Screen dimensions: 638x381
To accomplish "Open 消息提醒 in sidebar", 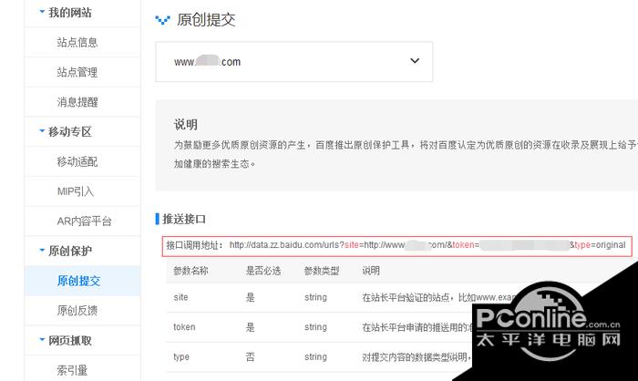I will tap(77, 102).
